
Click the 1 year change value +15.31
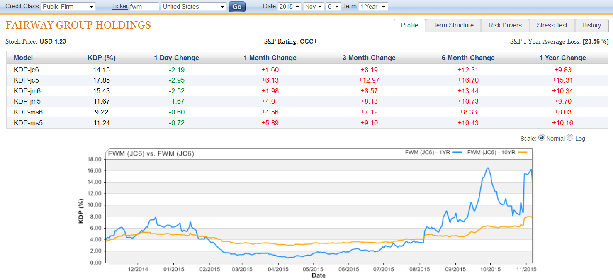[x=562, y=80]
